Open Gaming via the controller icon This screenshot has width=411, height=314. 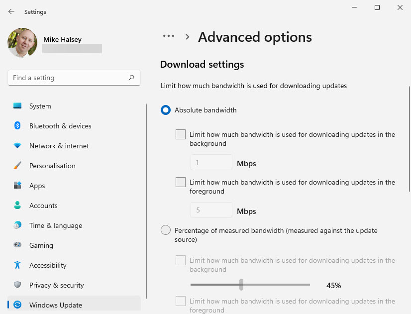(x=17, y=245)
